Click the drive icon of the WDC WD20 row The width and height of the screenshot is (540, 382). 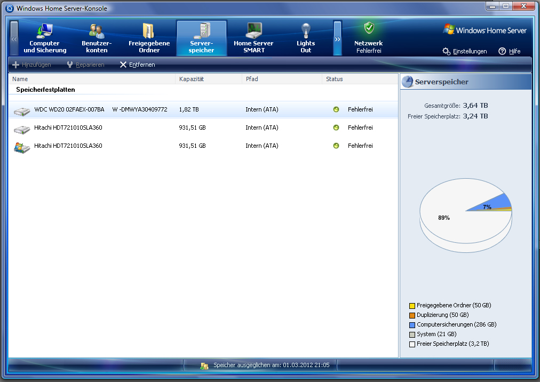pos(22,111)
